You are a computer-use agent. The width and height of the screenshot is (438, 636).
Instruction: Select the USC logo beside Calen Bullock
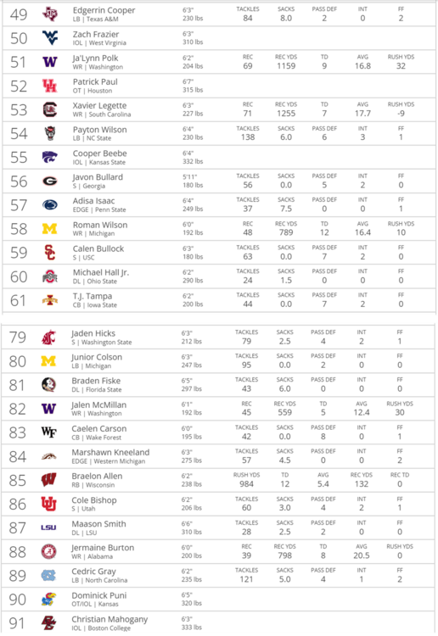[x=50, y=253]
